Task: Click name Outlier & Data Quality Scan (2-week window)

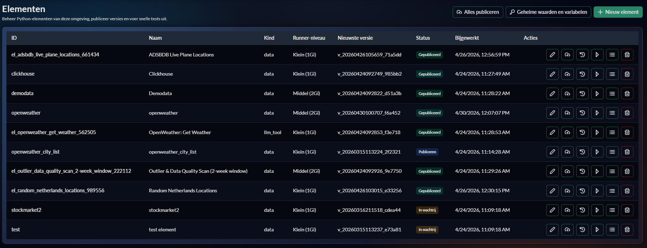Action: pyautogui.click(x=198, y=171)
